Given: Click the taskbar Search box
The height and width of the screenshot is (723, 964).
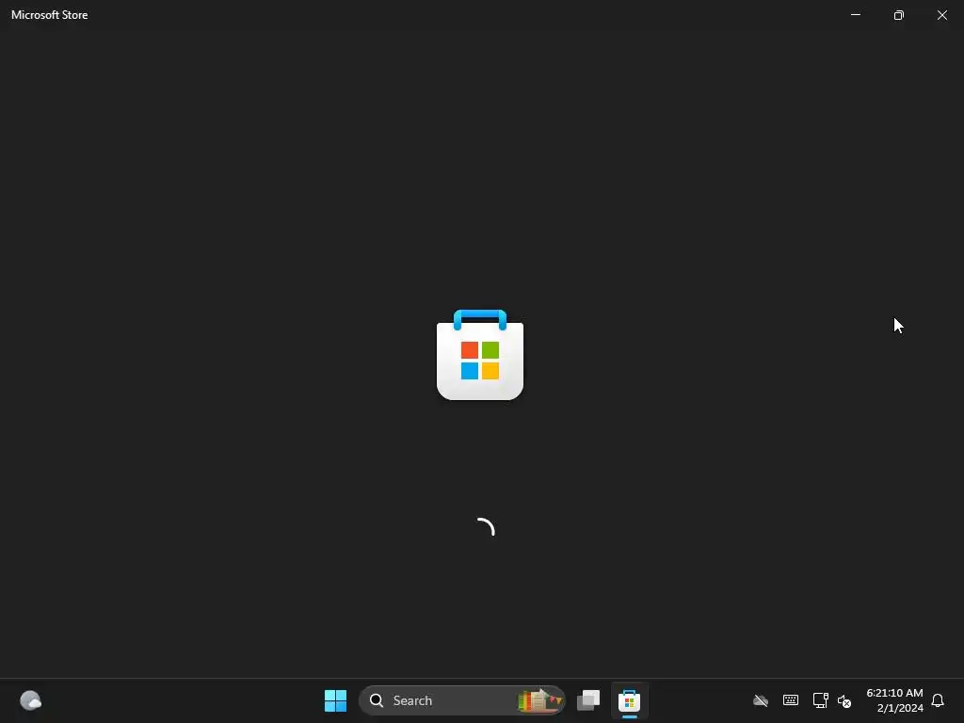Looking at the screenshot, I should click(461, 700).
